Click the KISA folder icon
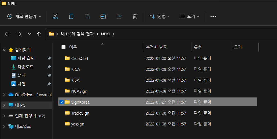The image size is (277, 139). (67, 80)
